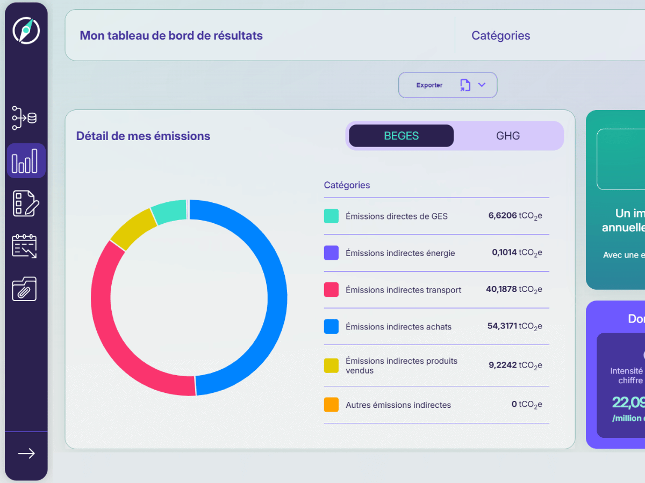The width and height of the screenshot is (645, 483).
Task: Switch to the Catégories tab
Action: [x=500, y=35]
